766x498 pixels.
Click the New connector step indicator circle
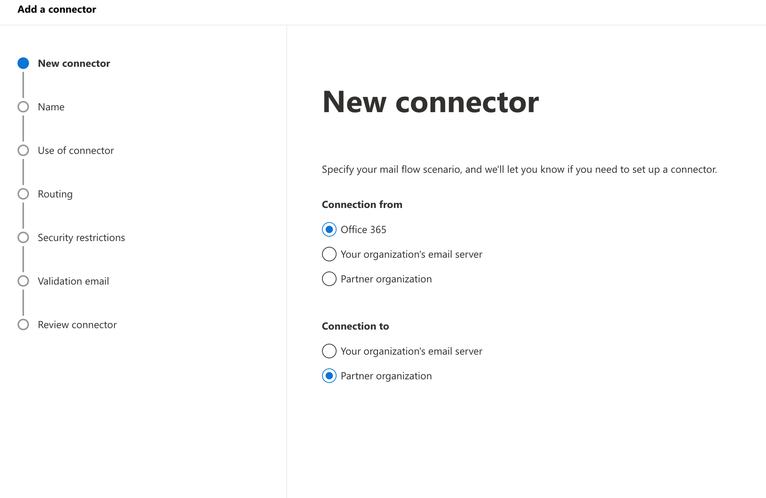[x=23, y=63]
